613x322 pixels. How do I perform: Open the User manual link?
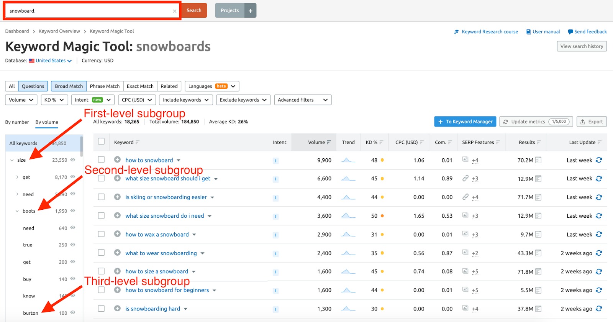[543, 32]
